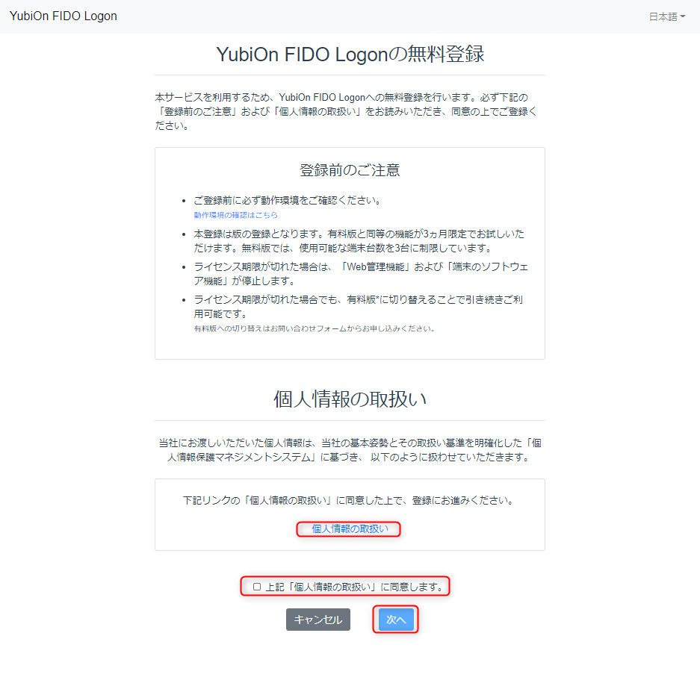Click the bullet starting 本登録は版の登録となります
The width and height of the screenshot is (700, 680).
[359, 241]
